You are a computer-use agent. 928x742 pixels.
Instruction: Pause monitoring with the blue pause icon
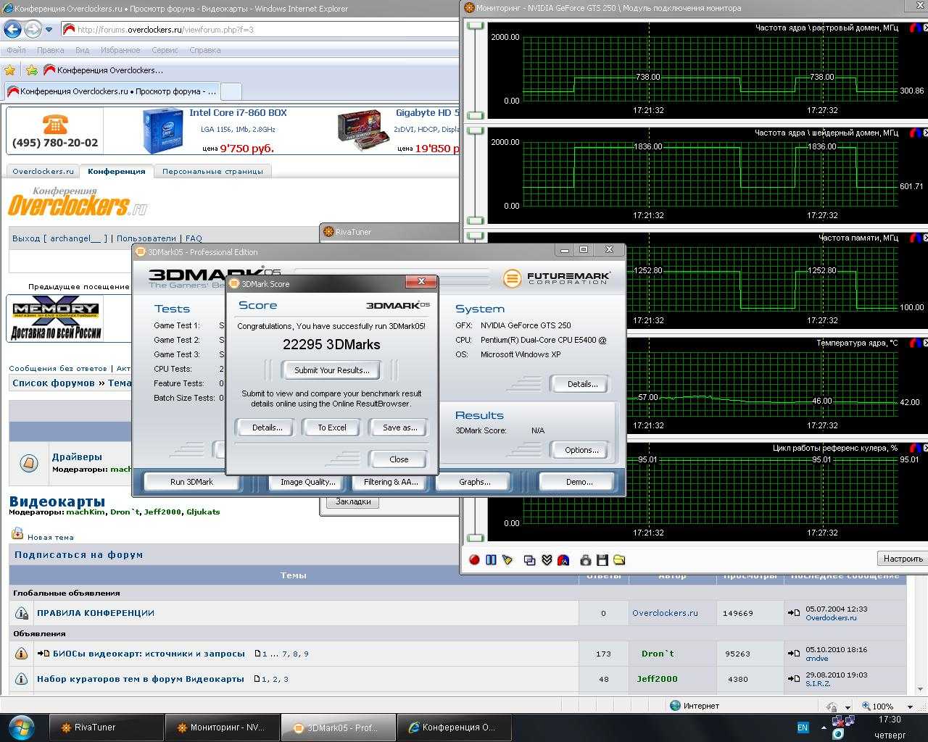491,560
